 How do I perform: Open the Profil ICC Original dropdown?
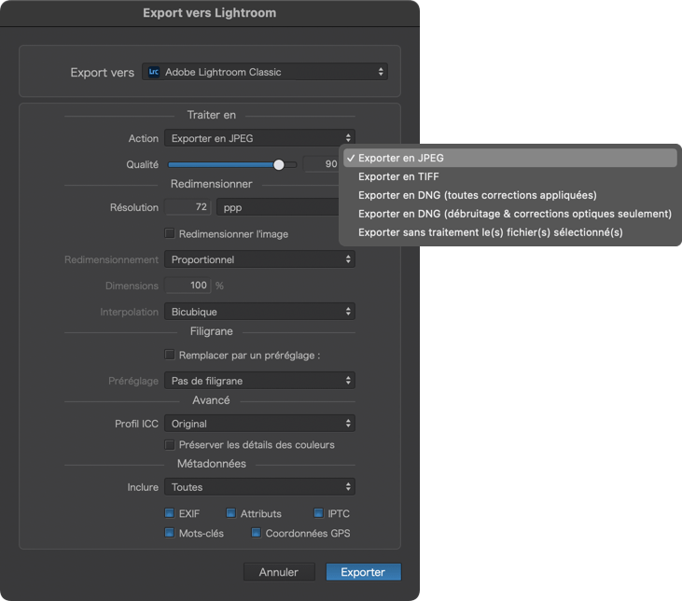pyautogui.click(x=259, y=424)
